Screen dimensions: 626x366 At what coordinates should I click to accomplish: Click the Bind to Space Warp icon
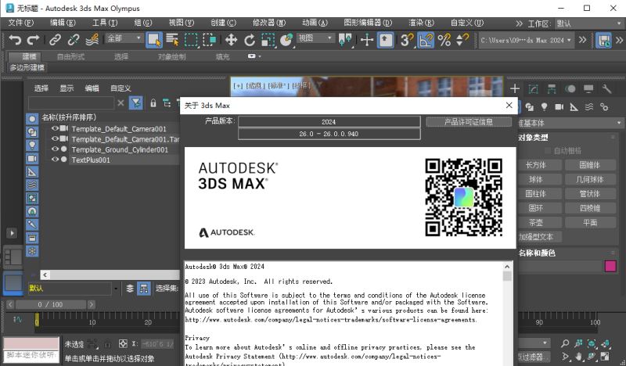pyautogui.click(x=92, y=40)
